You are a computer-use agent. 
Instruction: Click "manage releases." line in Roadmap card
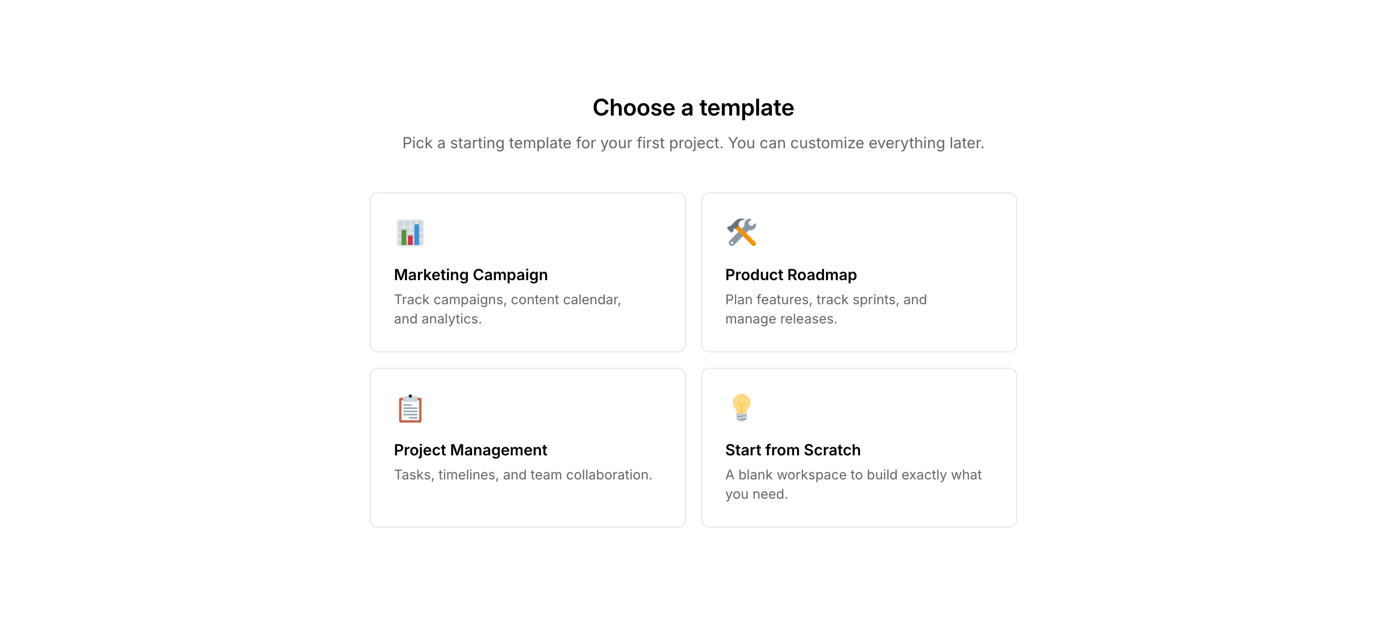click(x=781, y=319)
